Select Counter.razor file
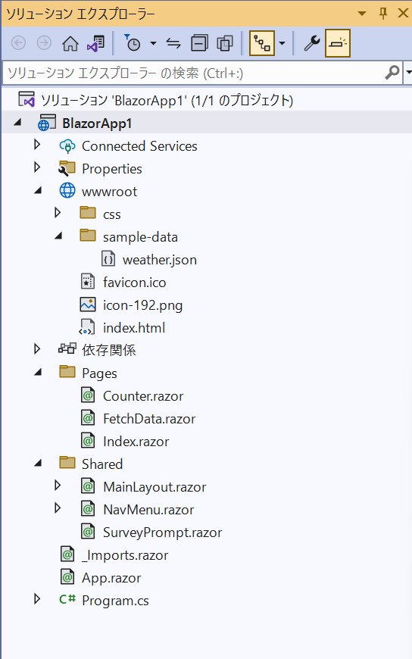This screenshot has width=412, height=659. pos(143,396)
